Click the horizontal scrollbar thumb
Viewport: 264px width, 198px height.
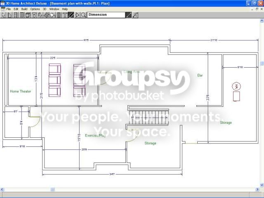point(53,189)
